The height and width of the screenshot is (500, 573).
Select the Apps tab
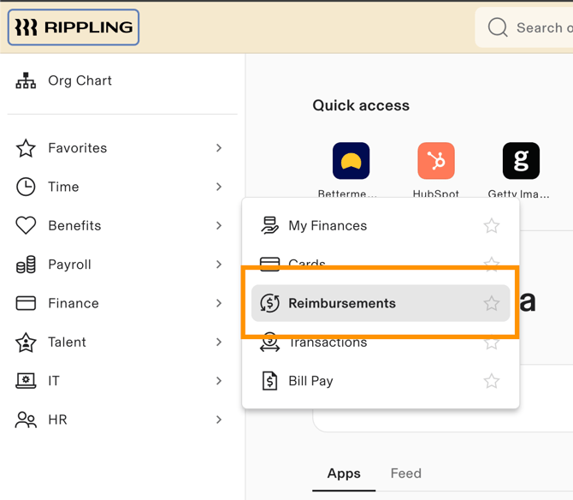click(x=344, y=473)
